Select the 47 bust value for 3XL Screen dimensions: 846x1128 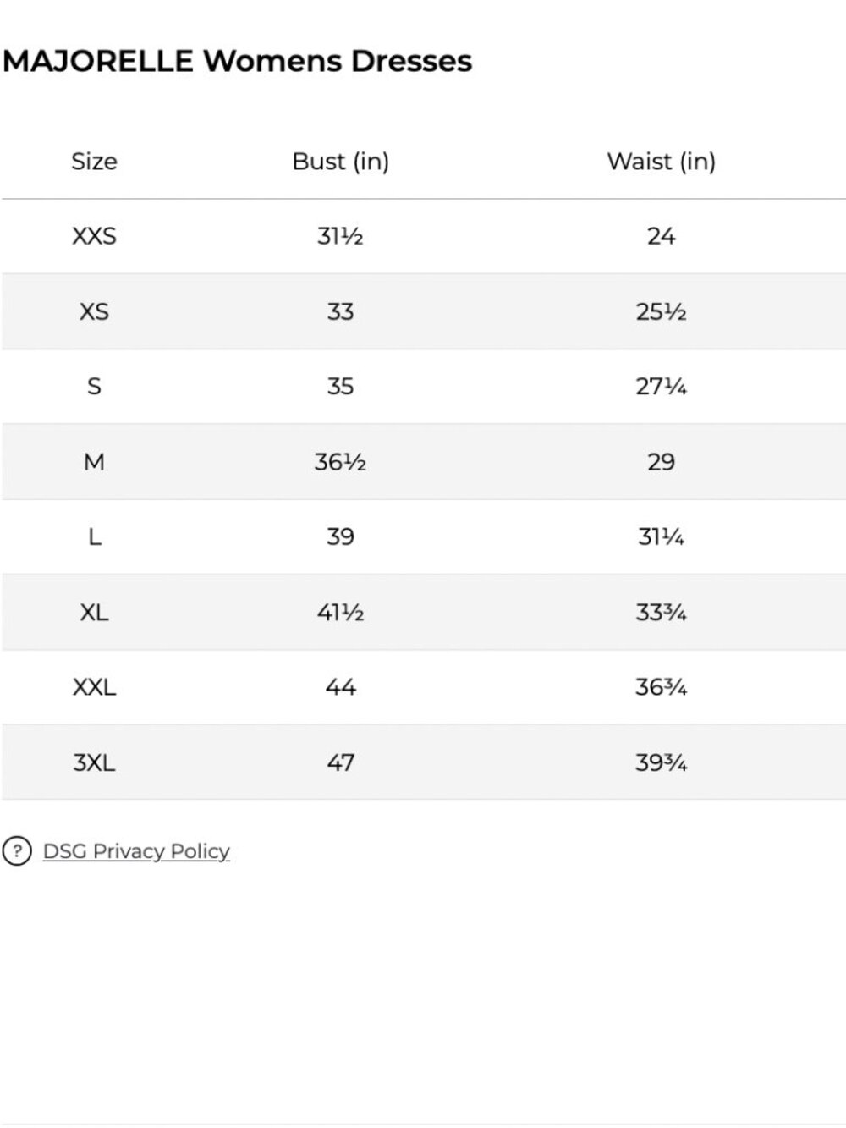tap(340, 762)
